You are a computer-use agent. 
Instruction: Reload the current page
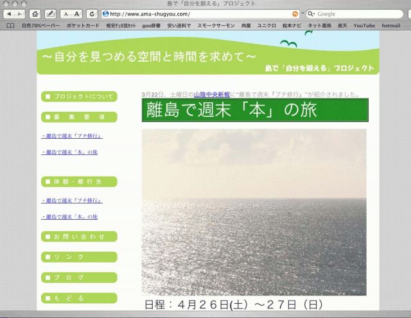click(x=92, y=13)
